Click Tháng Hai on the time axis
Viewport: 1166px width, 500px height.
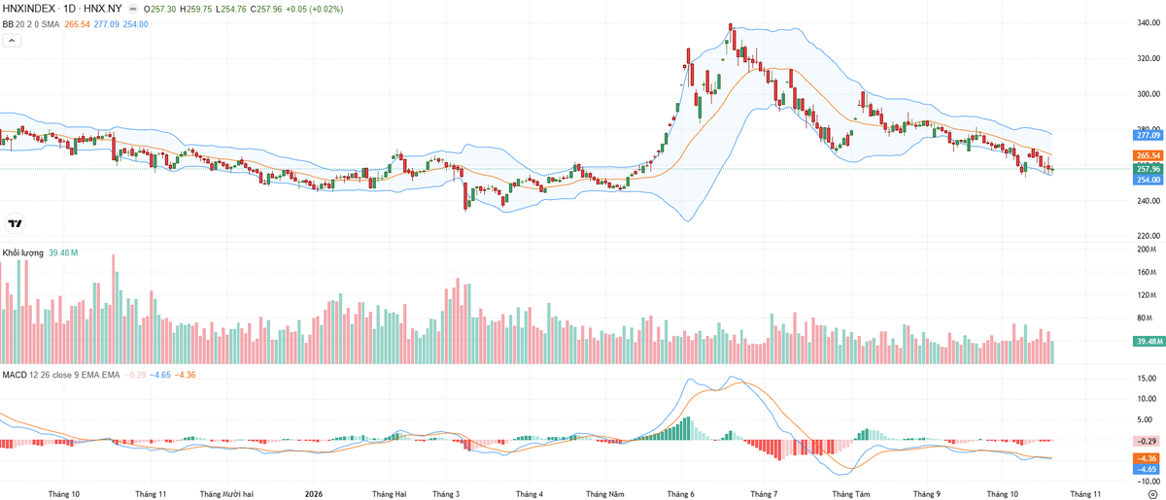tap(389, 493)
